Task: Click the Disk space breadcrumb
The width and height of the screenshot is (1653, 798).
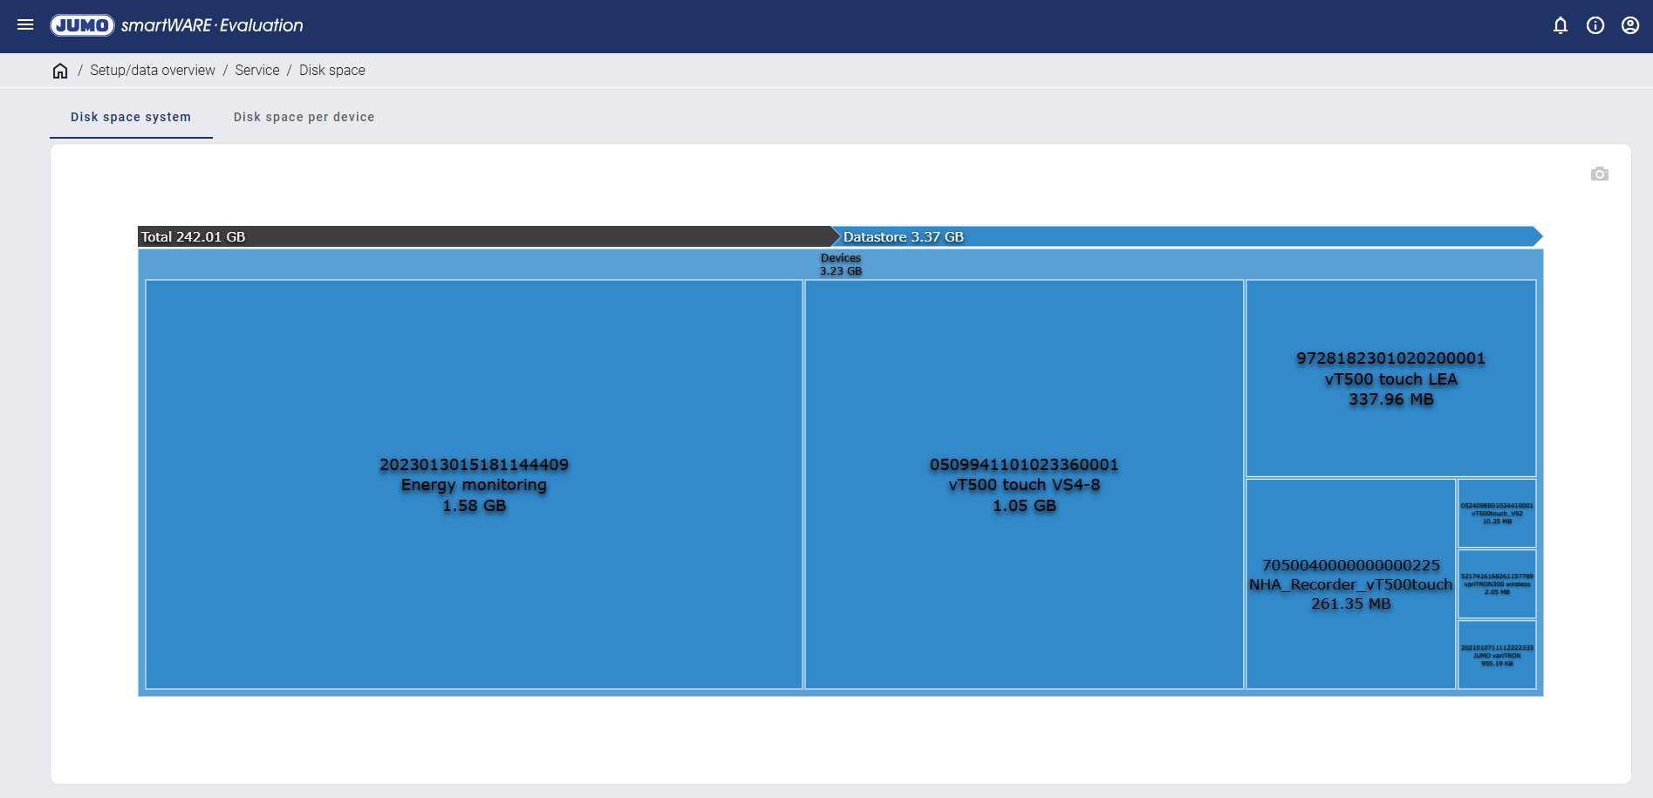Action: (332, 71)
